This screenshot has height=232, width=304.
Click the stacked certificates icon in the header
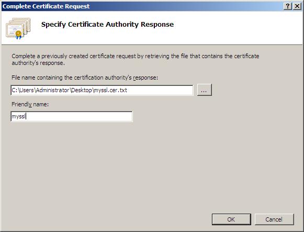coord(18,28)
